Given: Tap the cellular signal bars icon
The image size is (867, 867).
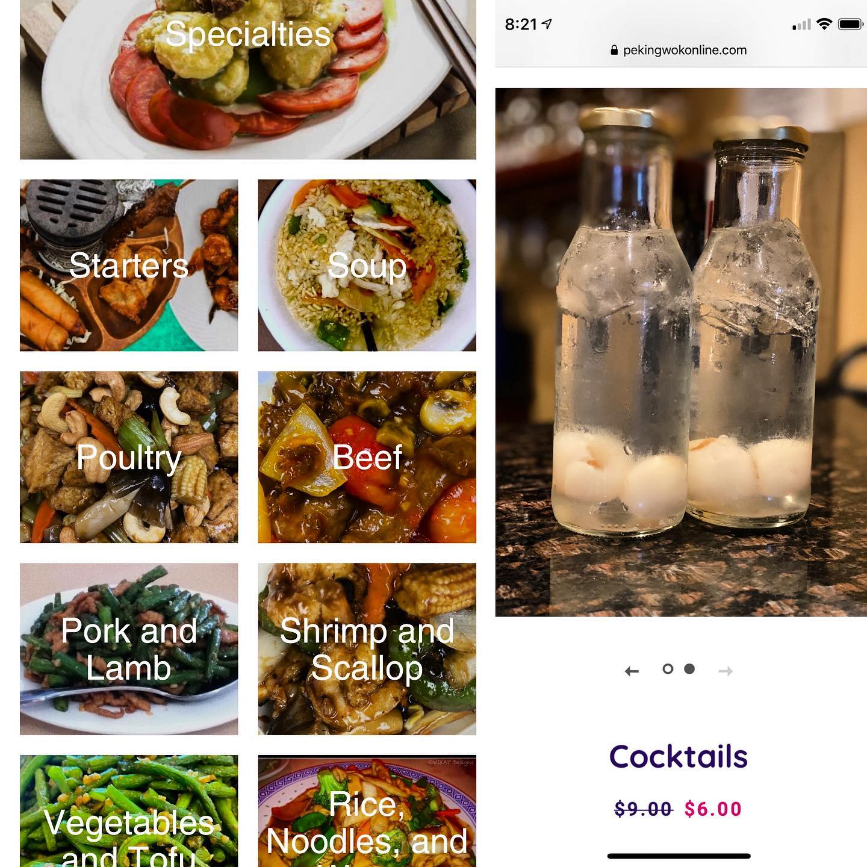Looking at the screenshot, I should [x=801, y=25].
